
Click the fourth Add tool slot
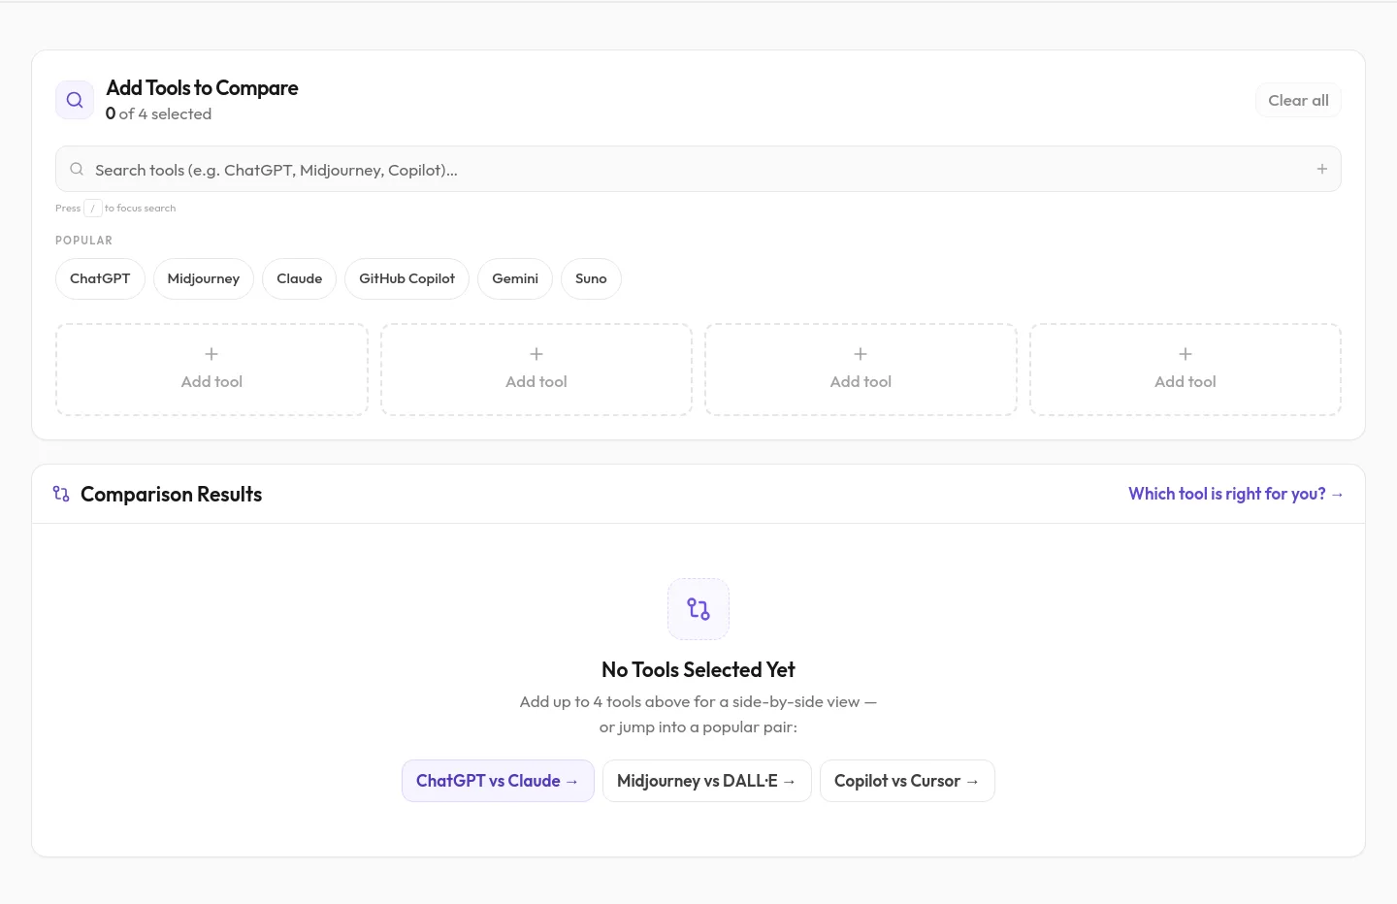point(1186,370)
